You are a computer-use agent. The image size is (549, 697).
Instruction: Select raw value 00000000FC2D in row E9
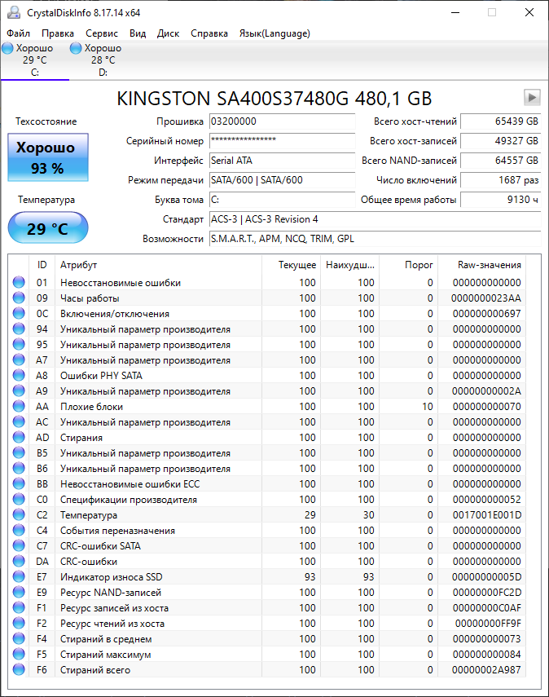pos(487,593)
